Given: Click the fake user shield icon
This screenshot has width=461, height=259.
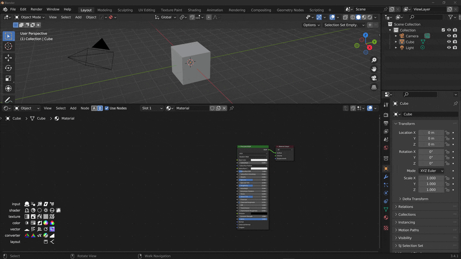Looking at the screenshot, I should tap(212, 108).
